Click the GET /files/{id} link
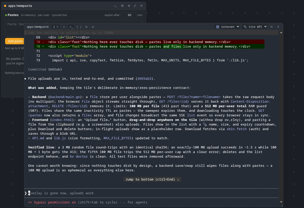This screenshot has height=208, width=304. tap(174, 101)
